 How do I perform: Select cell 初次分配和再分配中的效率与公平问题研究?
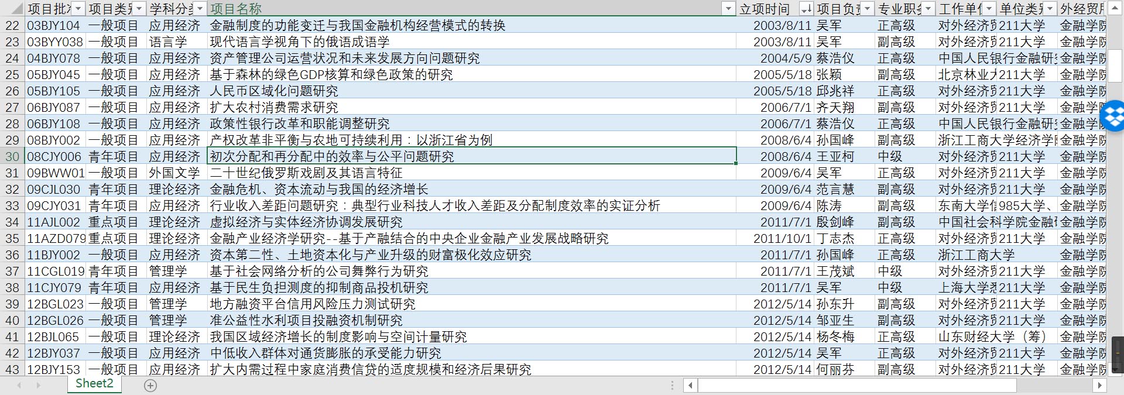472,156
